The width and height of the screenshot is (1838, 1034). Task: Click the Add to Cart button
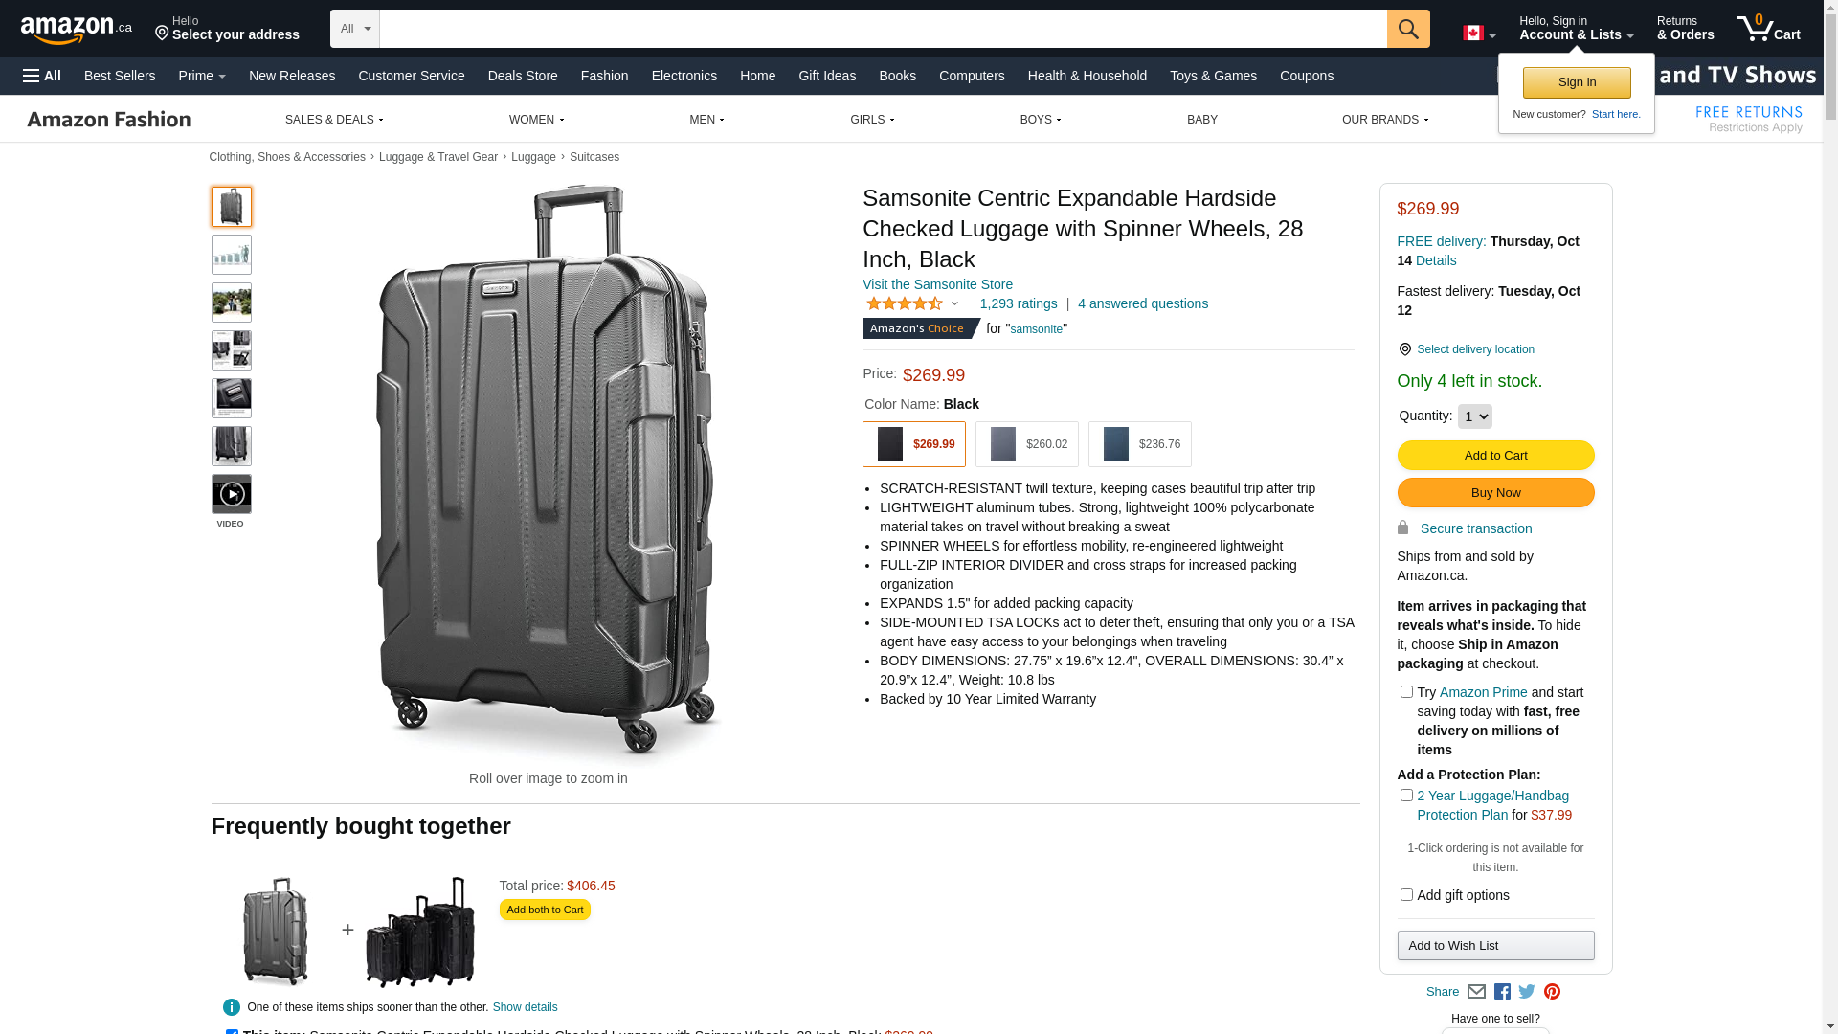tap(1495, 456)
